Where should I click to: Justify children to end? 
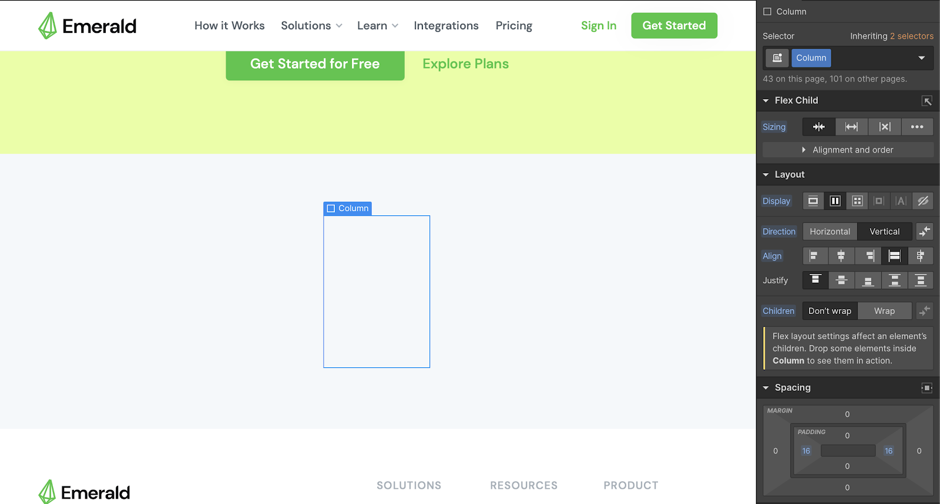tap(868, 280)
